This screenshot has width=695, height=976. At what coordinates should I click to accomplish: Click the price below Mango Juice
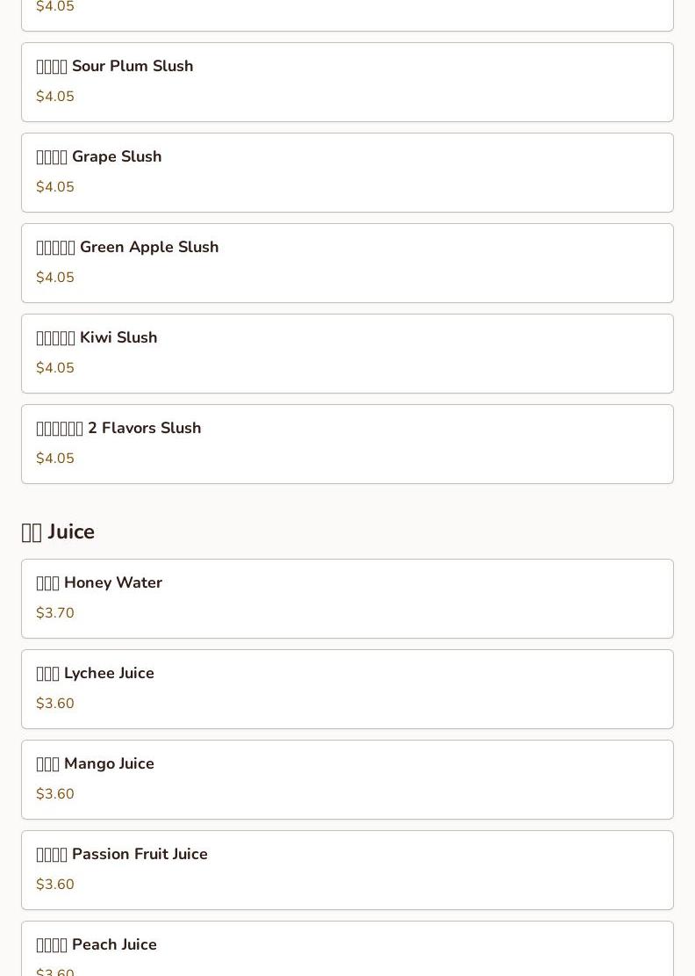click(x=55, y=794)
